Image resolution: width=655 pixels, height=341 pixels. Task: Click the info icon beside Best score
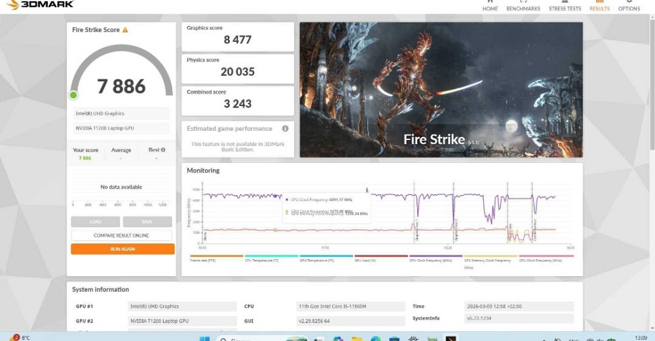click(162, 150)
